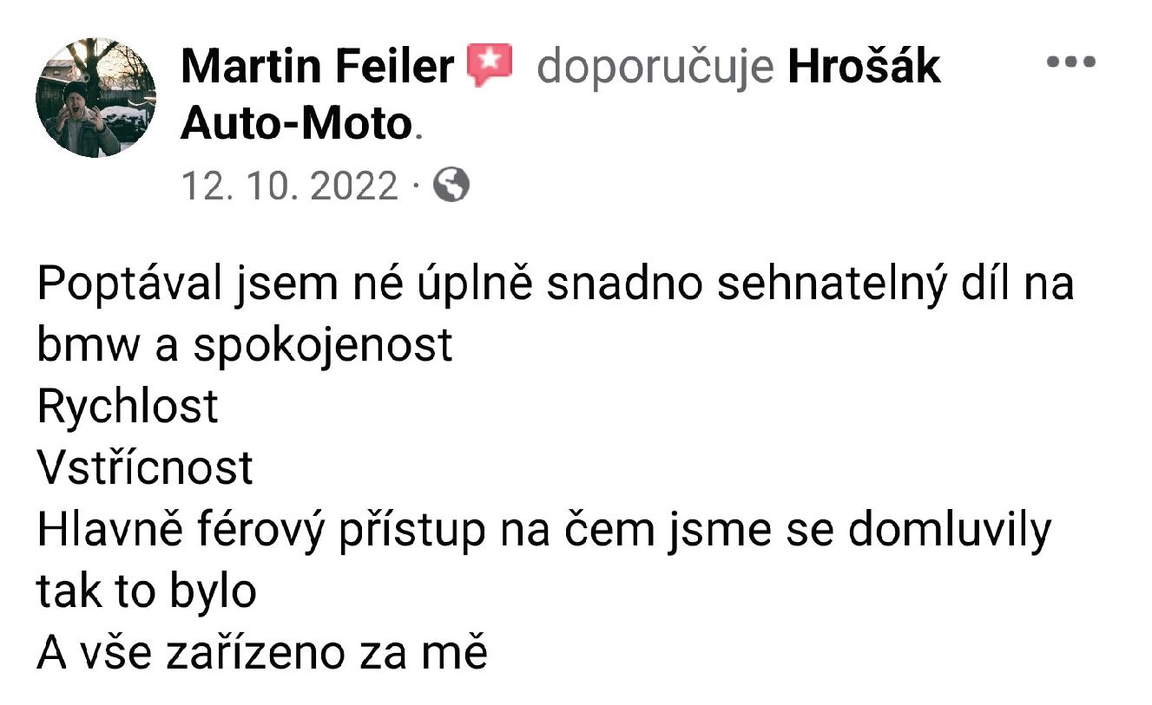Screen dimensions: 1152x705
Task: Click the red recommendation star badge
Action: click(x=490, y=66)
